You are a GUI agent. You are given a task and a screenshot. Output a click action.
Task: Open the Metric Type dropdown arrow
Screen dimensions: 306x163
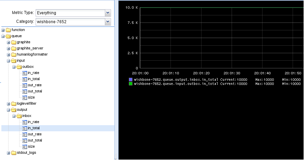[108, 13]
